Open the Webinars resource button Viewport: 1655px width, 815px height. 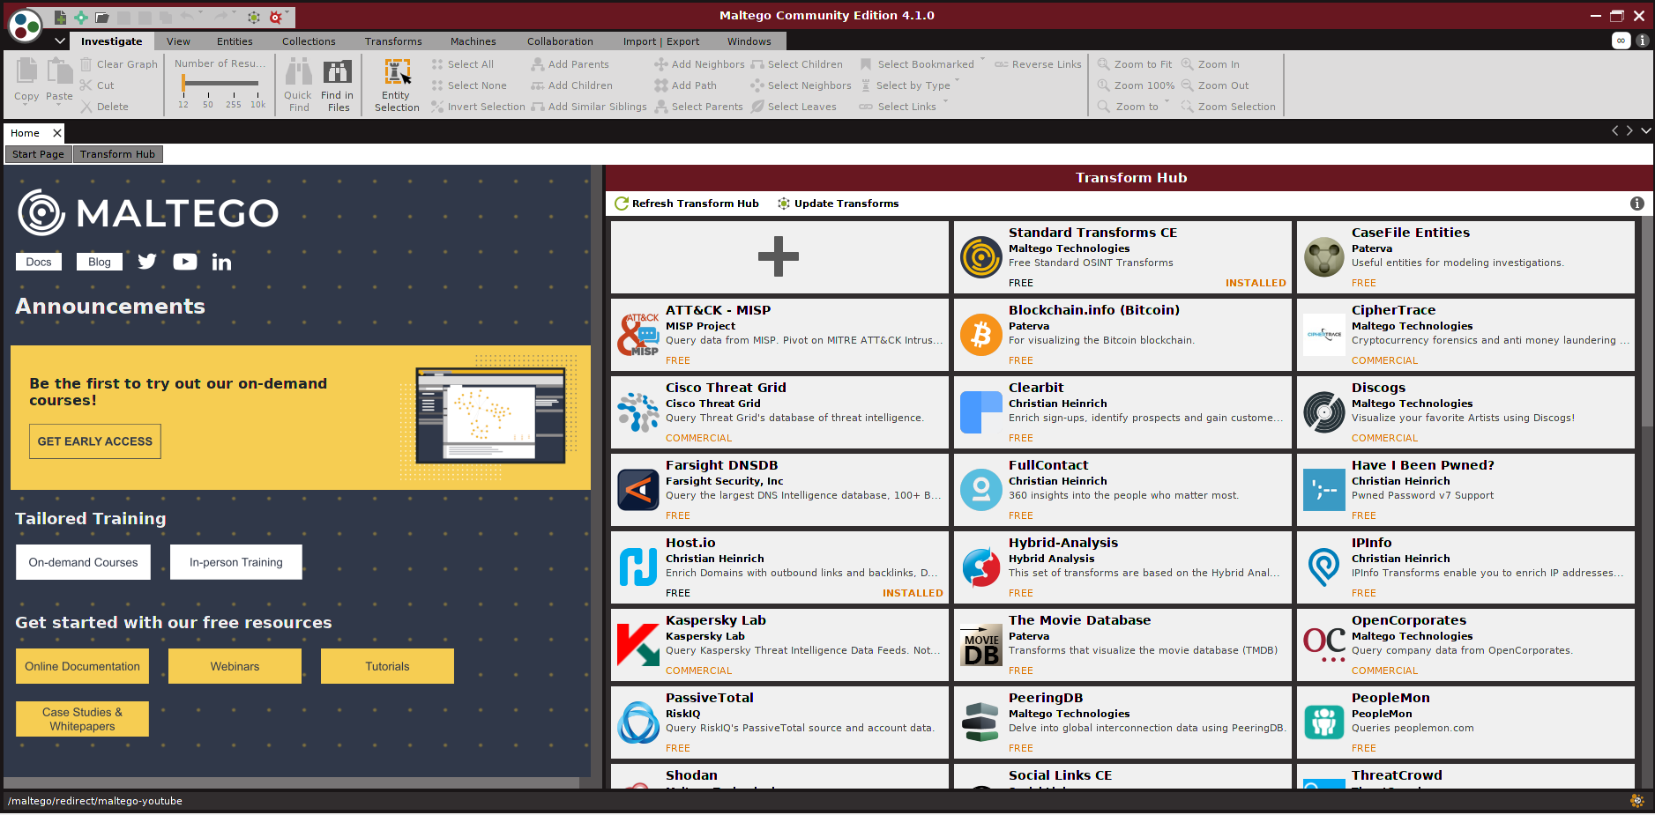(x=235, y=666)
